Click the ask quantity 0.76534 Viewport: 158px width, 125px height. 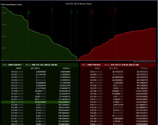tap(118, 121)
